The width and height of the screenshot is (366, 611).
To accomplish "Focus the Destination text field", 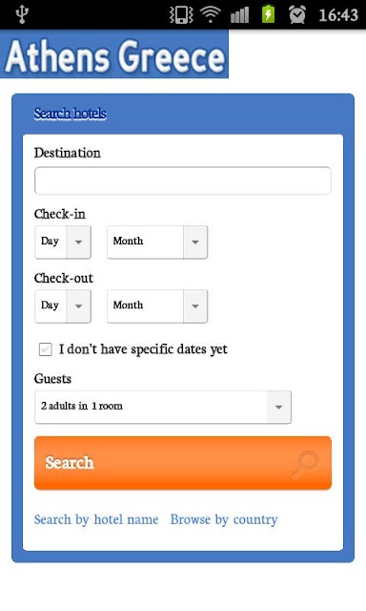I will [183, 180].
